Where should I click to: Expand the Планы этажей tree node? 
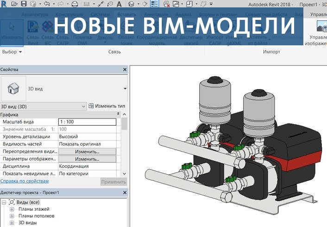tap(12, 209)
